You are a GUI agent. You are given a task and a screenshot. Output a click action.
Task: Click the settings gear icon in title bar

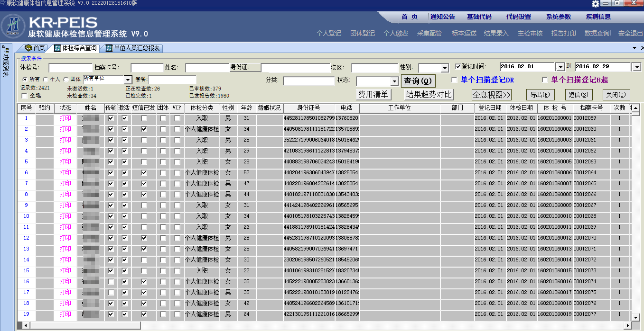pyautogui.click(x=596, y=4)
